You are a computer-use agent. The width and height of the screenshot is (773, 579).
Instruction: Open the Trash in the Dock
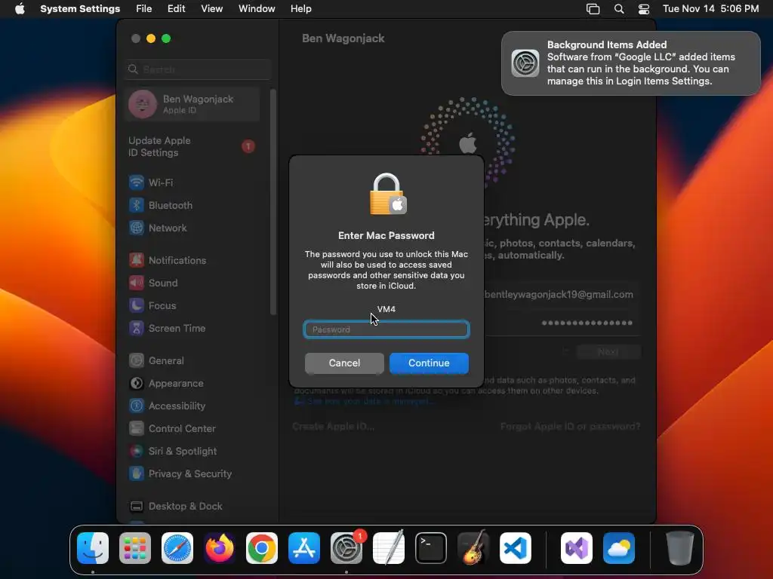click(680, 548)
